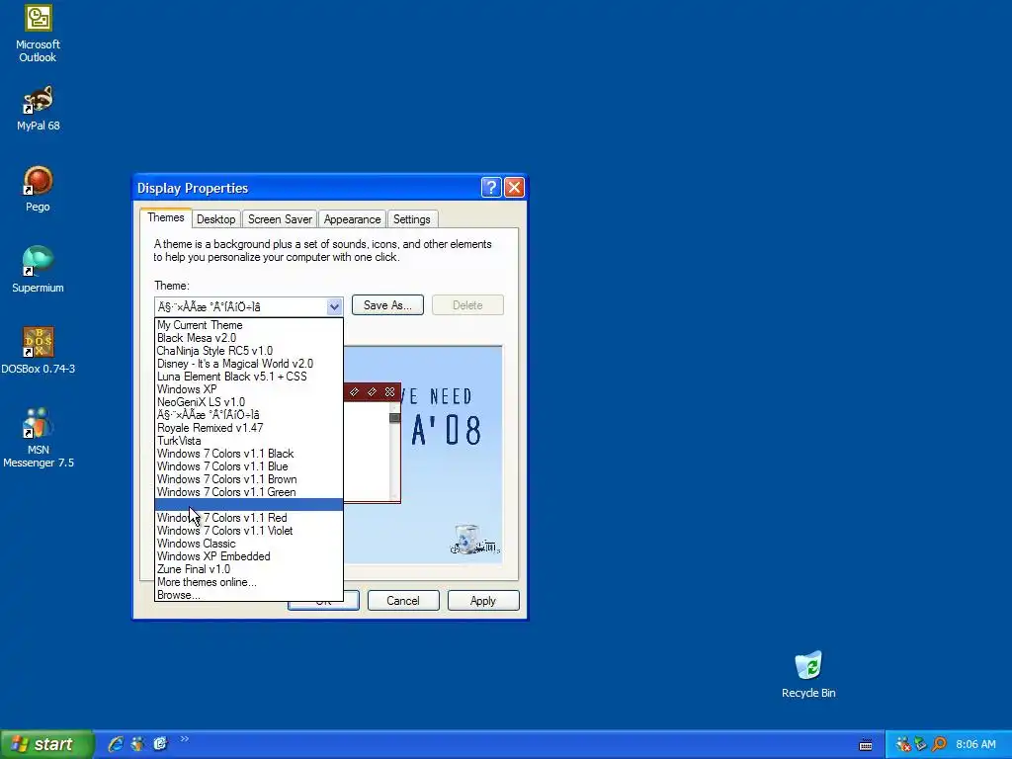Select the MSN Messenger 7.5 desktop icon
1012x759 pixels.
[38, 438]
